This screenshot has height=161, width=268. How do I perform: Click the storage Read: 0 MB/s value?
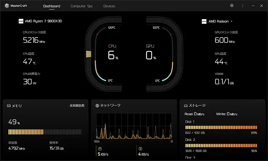pyautogui.click(x=194, y=114)
